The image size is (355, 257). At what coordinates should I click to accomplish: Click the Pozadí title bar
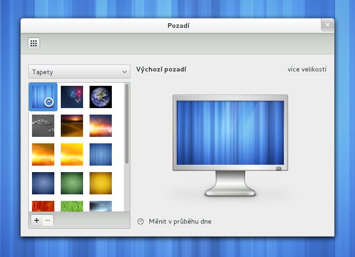(178, 26)
